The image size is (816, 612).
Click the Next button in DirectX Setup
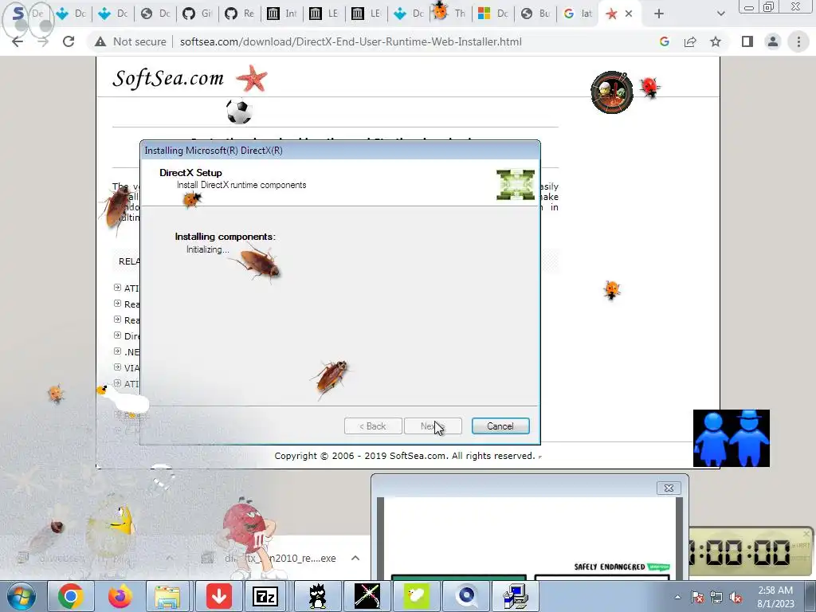point(433,426)
